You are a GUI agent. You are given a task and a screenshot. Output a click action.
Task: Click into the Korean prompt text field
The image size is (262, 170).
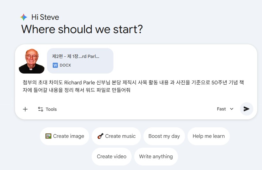(134, 86)
